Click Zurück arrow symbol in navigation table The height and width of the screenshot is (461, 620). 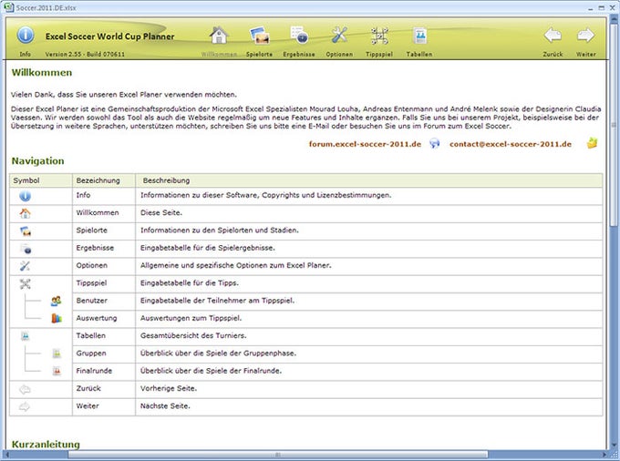(25, 390)
